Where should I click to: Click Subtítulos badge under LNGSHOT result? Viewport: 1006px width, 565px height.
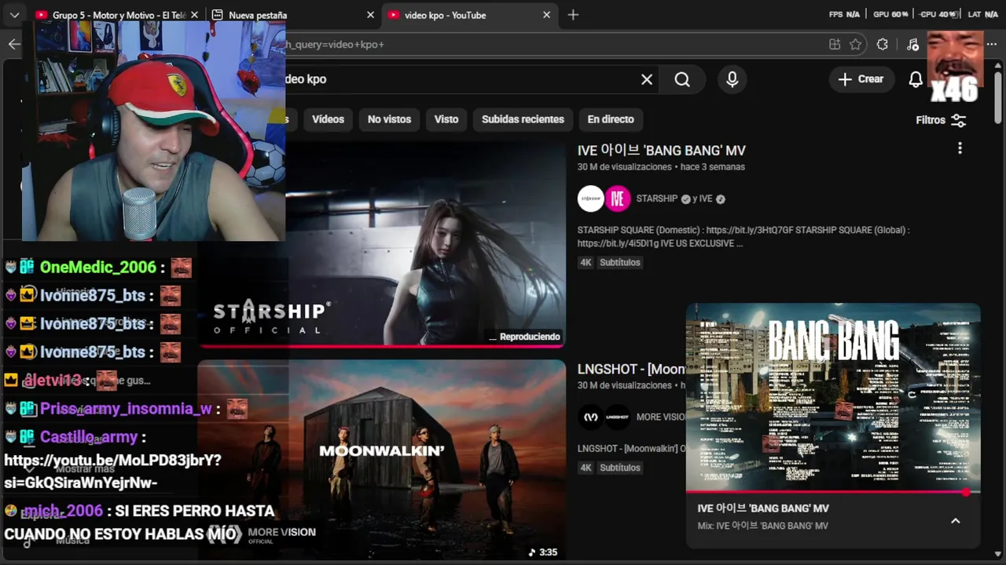click(x=620, y=467)
